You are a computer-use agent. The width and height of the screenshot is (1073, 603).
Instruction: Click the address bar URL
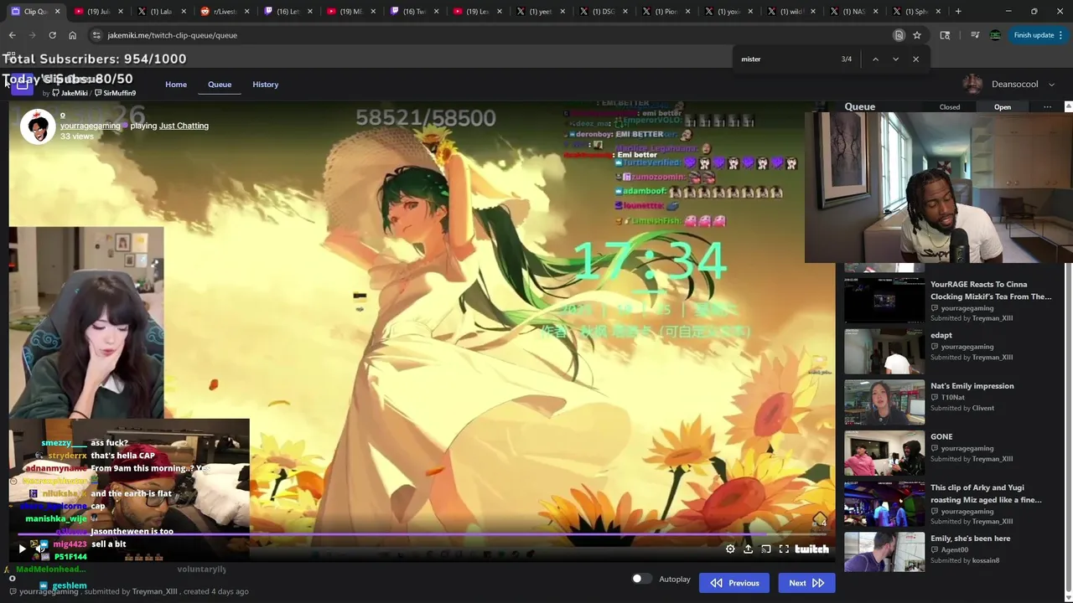coord(172,35)
